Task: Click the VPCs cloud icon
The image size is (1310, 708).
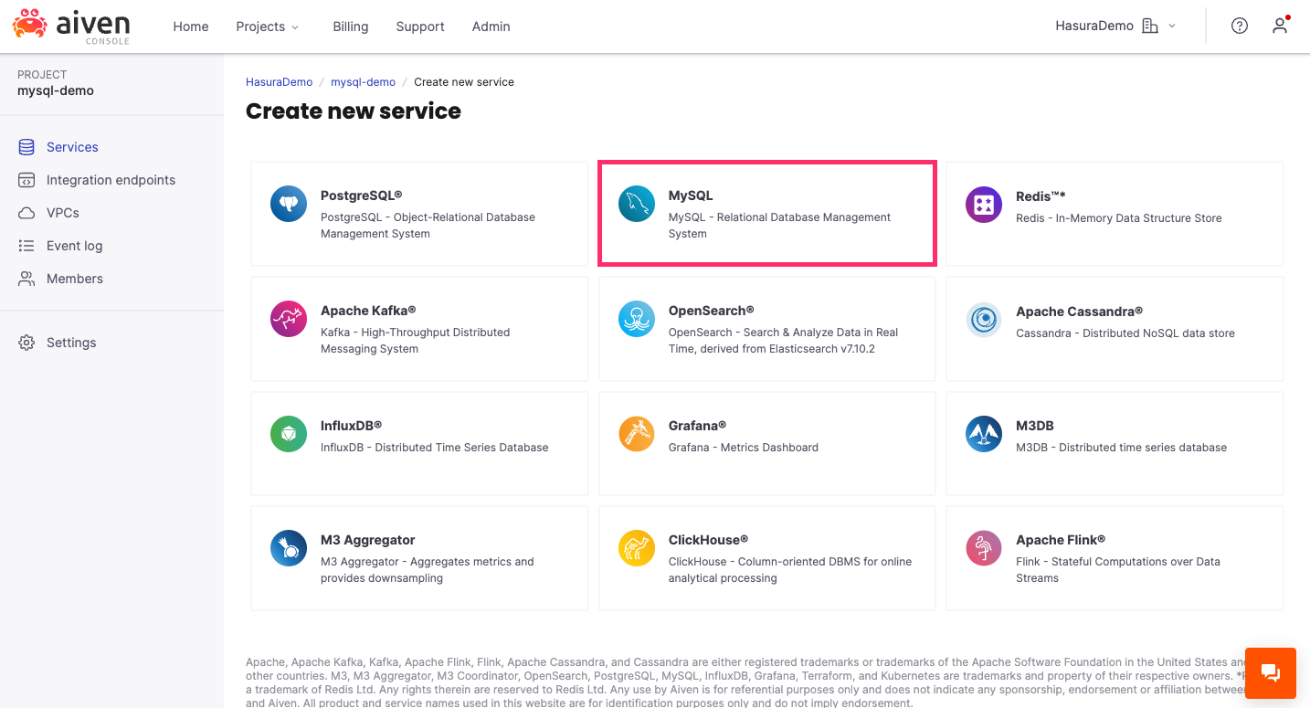Action: pos(26,213)
